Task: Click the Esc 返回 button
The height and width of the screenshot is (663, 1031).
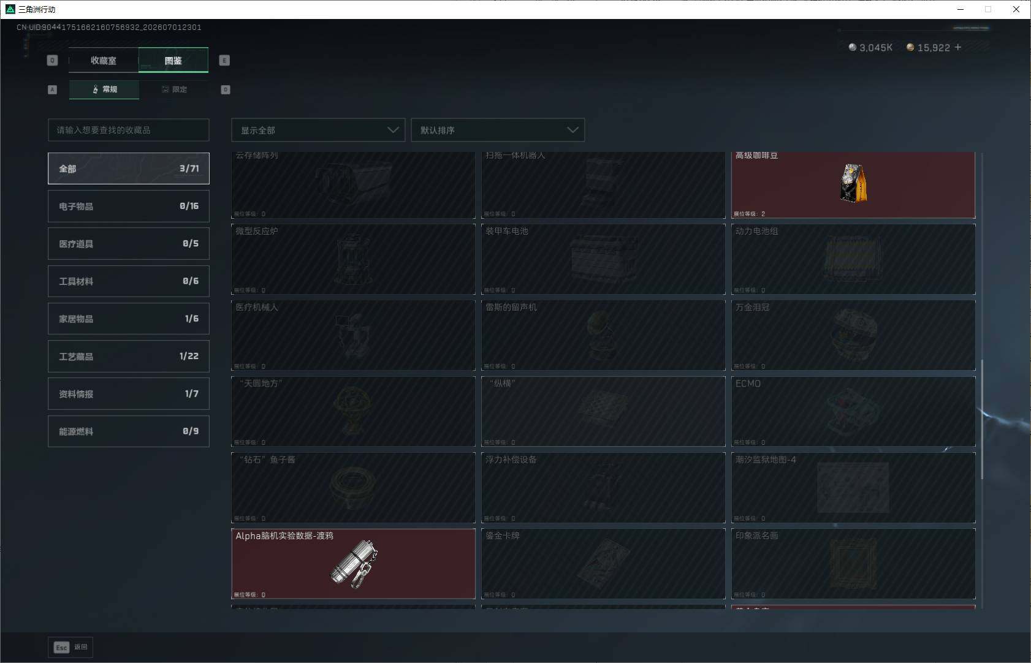Action: click(x=70, y=647)
